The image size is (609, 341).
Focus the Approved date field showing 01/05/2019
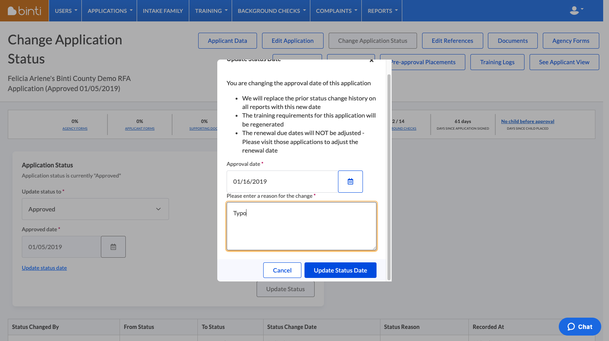tap(62, 247)
